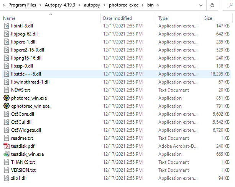Click the 18,295 KB size value

tap(220, 74)
